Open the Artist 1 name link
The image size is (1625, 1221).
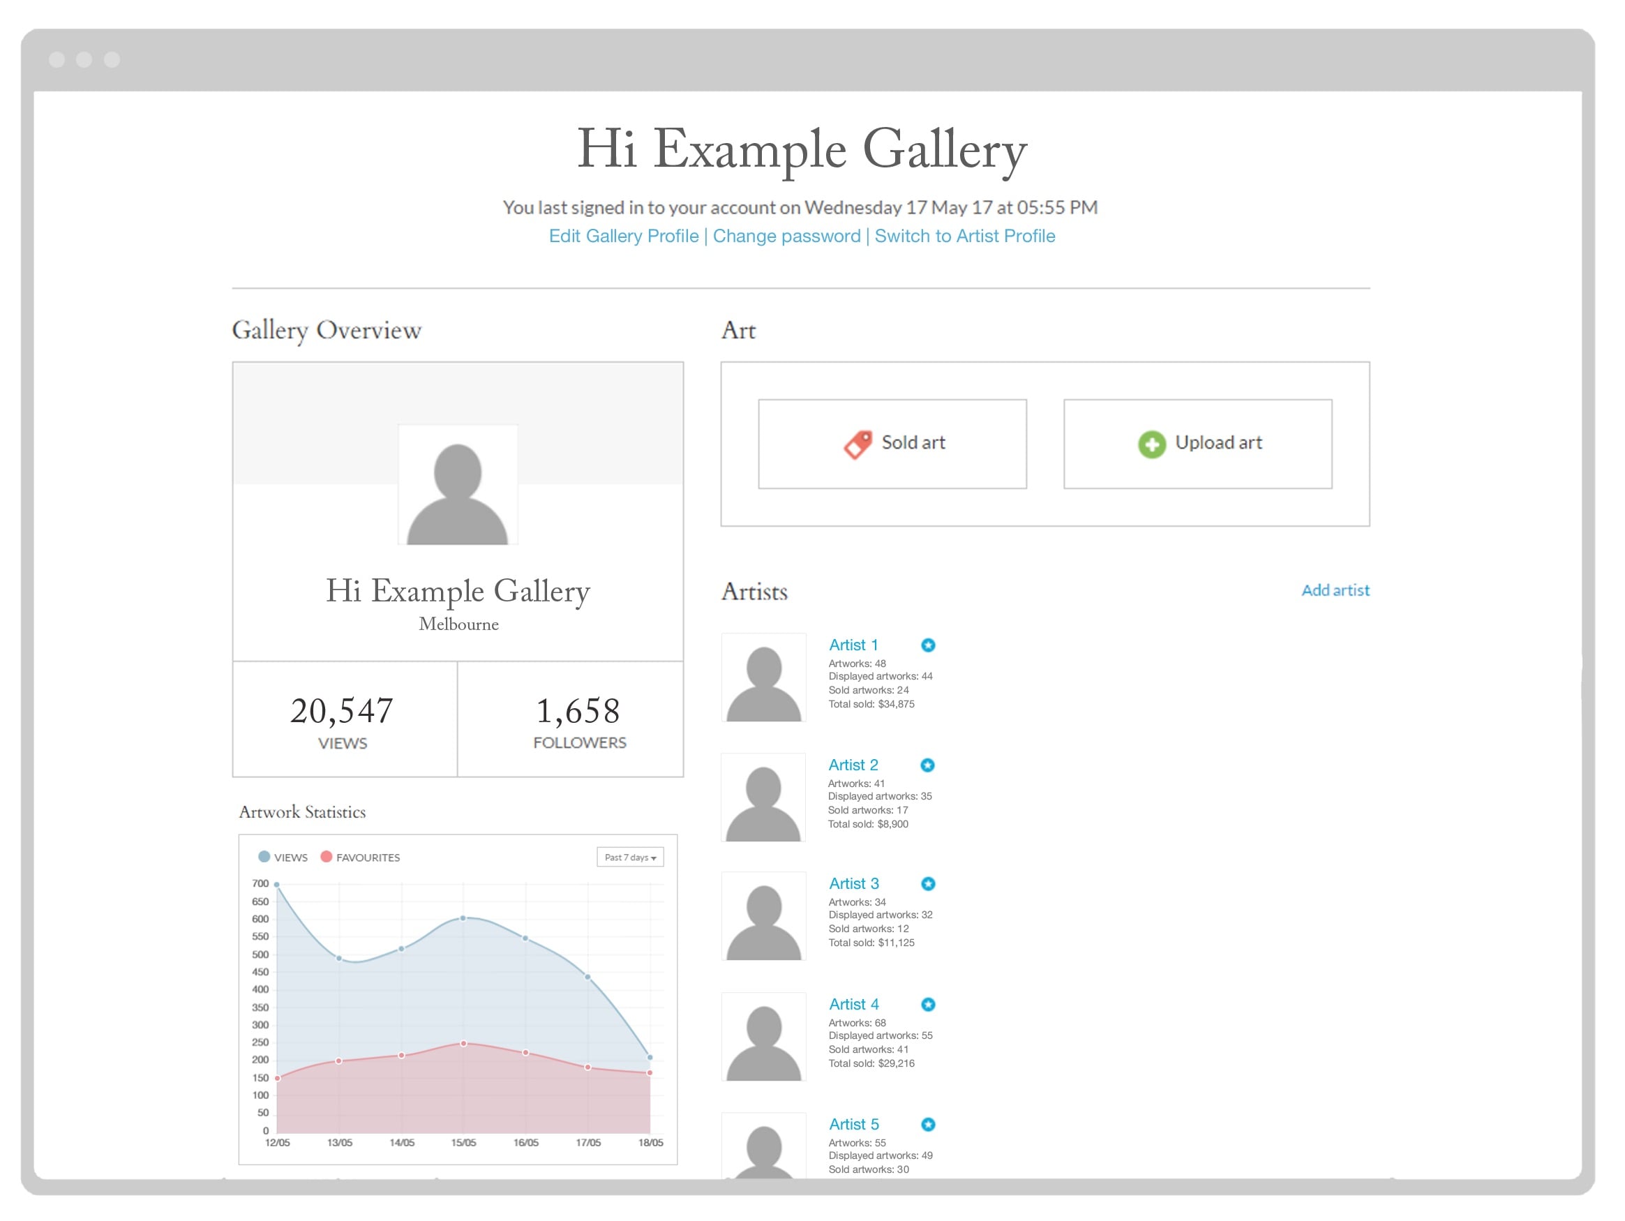[x=853, y=645]
